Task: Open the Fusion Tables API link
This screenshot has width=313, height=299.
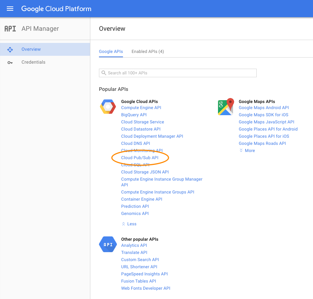Action: coord(138,281)
